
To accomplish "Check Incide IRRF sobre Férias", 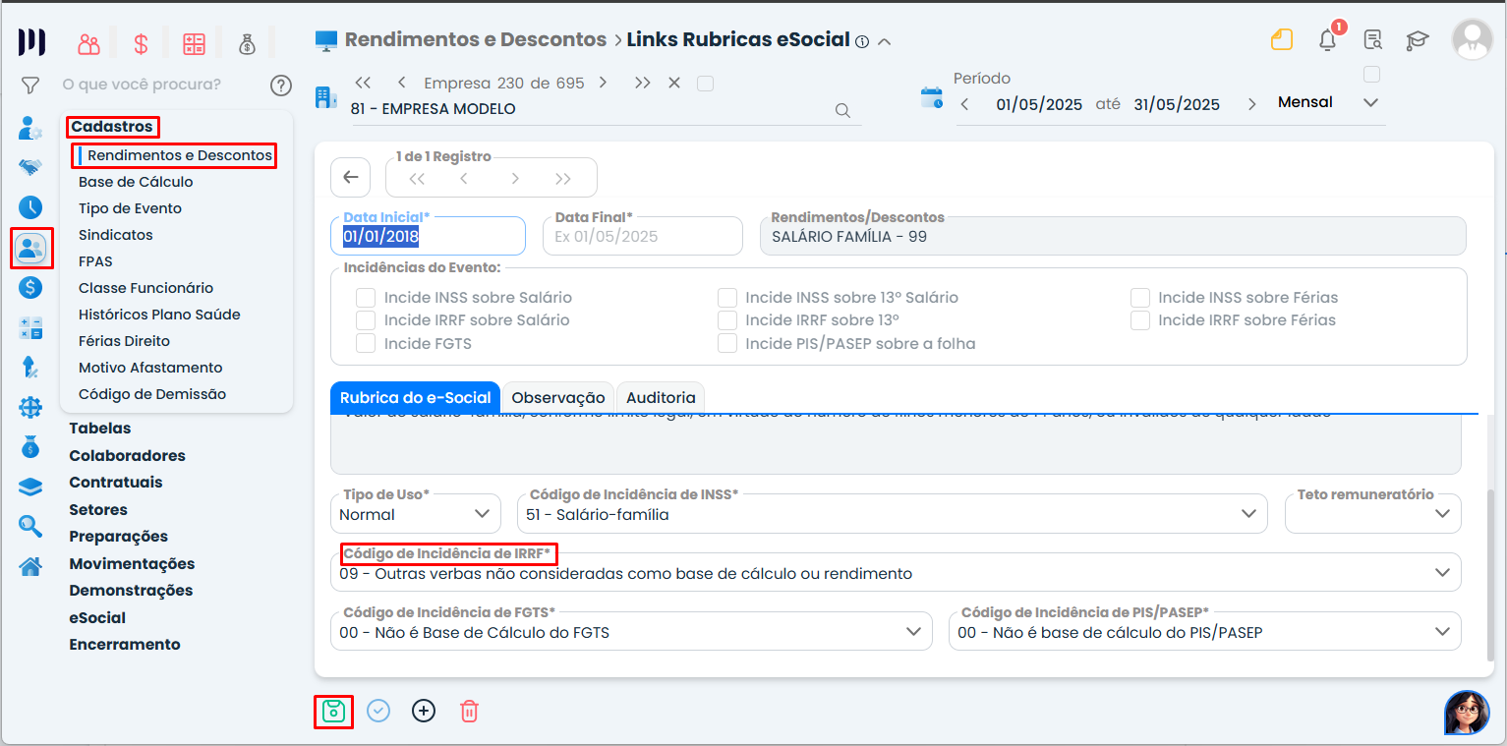I will (x=1140, y=319).
